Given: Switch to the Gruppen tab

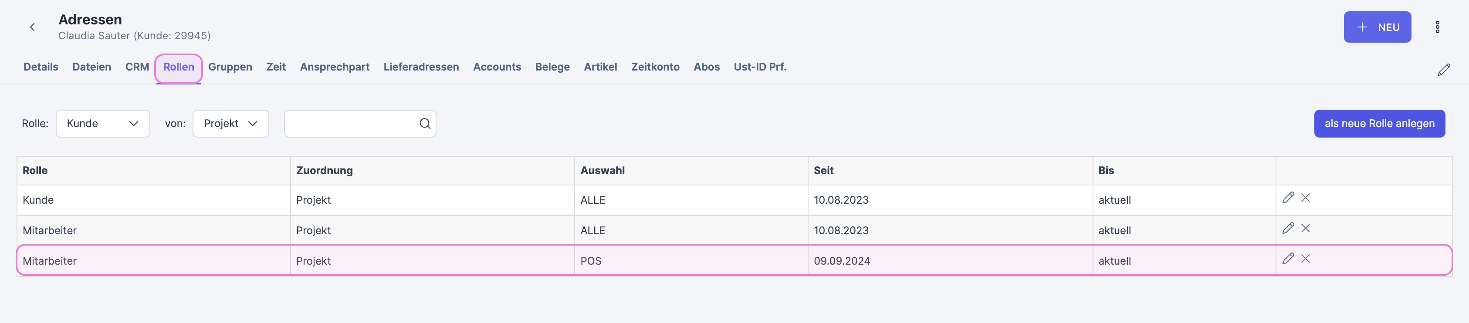Looking at the screenshot, I should 230,67.
